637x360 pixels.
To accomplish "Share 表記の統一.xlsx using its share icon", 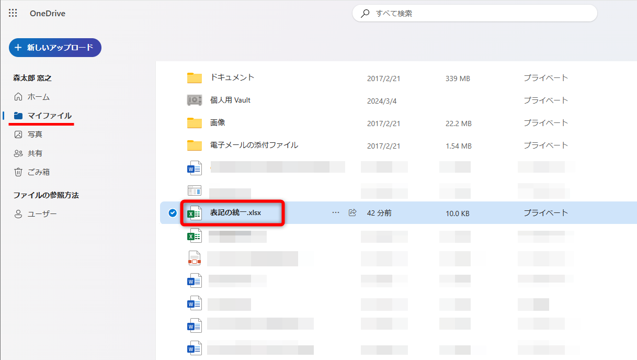I will click(x=352, y=212).
